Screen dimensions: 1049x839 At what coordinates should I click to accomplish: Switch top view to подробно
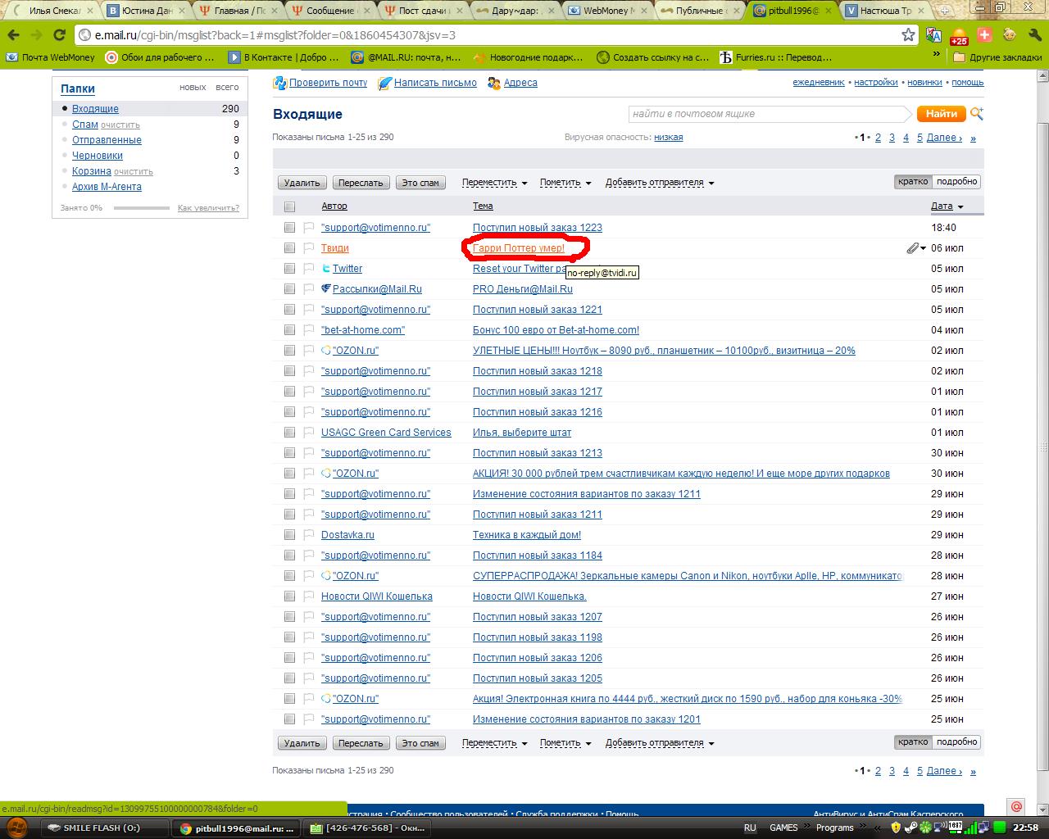(x=956, y=182)
